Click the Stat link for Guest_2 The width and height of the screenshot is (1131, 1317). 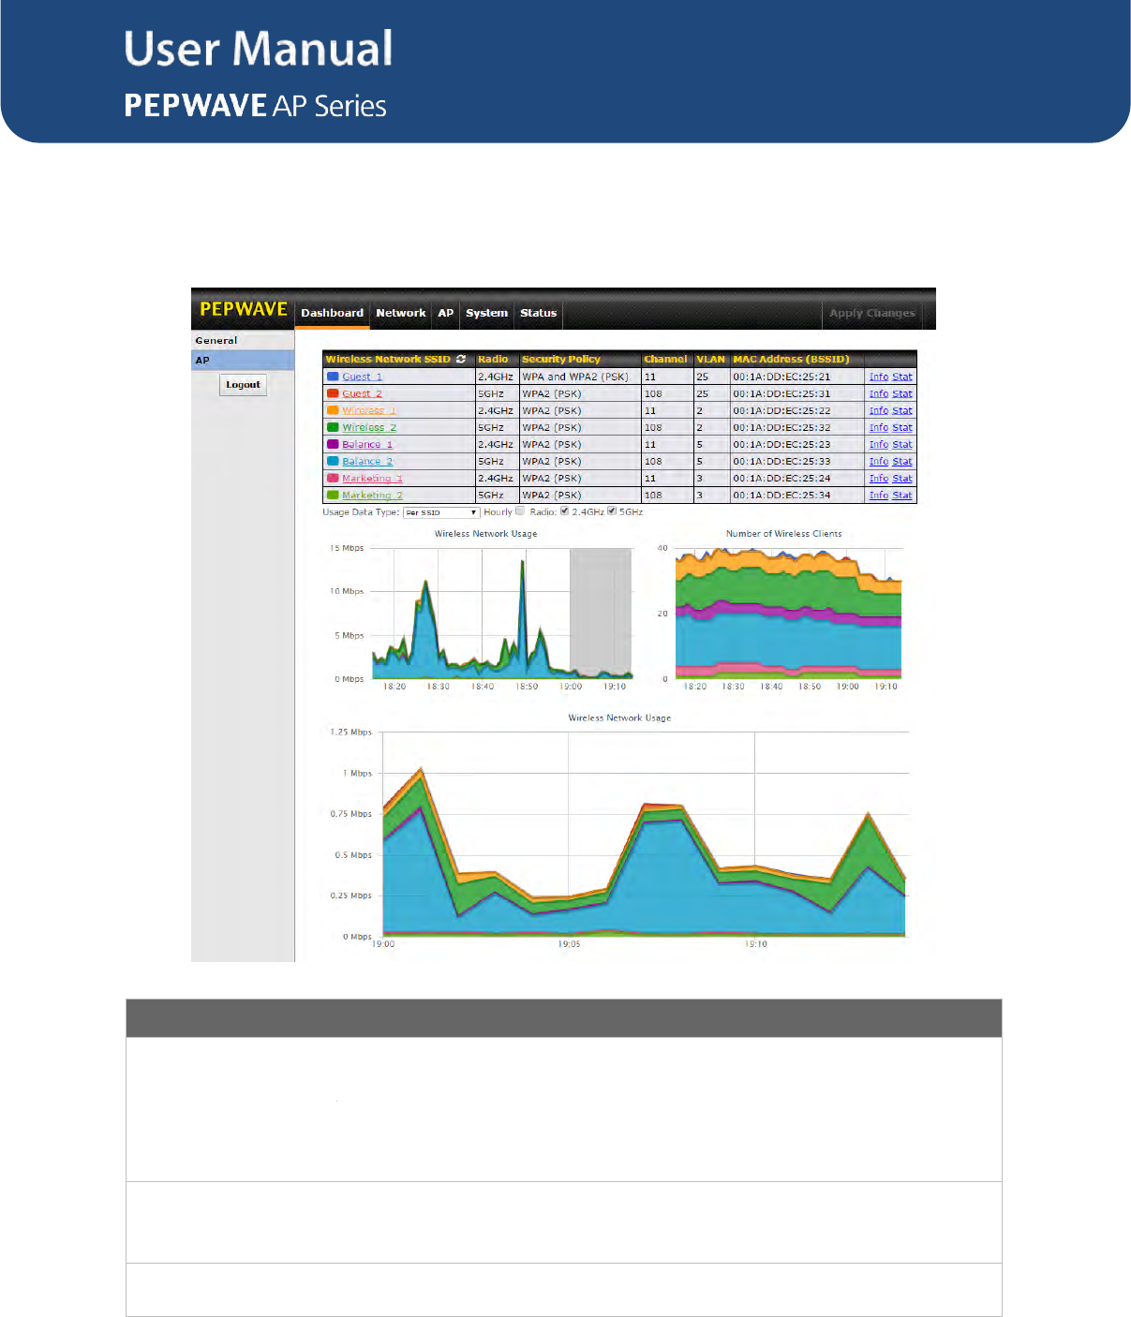(x=902, y=393)
